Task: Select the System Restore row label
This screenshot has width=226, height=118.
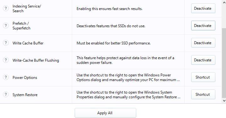Action: [25, 95]
